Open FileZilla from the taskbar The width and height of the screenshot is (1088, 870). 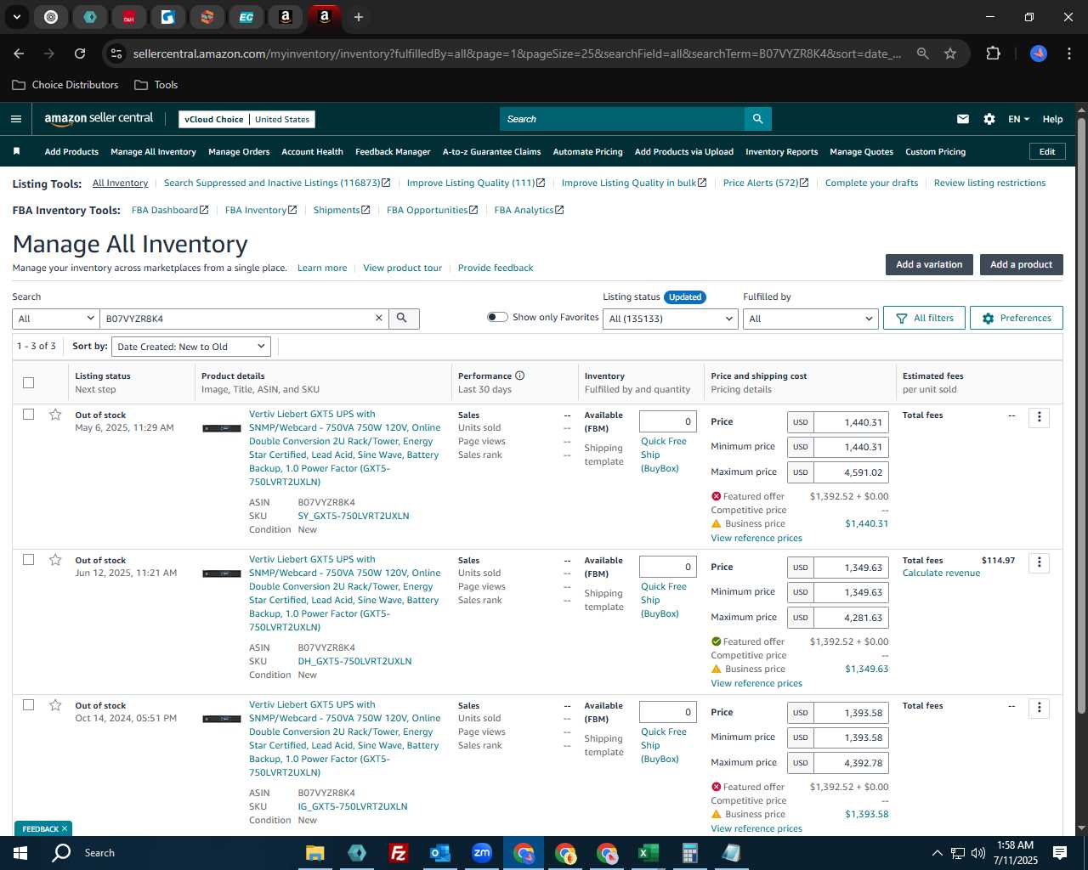(398, 853)
